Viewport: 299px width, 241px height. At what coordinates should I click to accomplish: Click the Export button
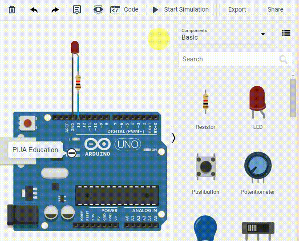click(237, 9)
